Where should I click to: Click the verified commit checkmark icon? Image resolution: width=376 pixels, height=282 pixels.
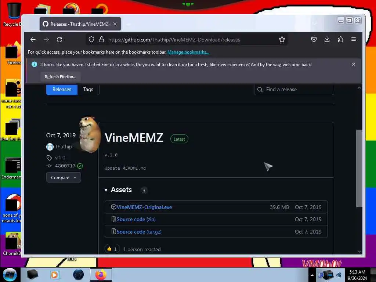[x=80, y=166]
